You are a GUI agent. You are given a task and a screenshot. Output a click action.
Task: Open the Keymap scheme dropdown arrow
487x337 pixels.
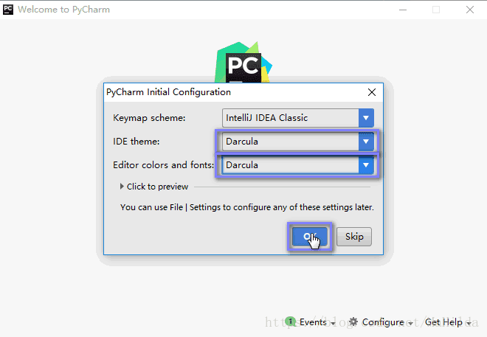pyautogui.click(x=366, y=118)
